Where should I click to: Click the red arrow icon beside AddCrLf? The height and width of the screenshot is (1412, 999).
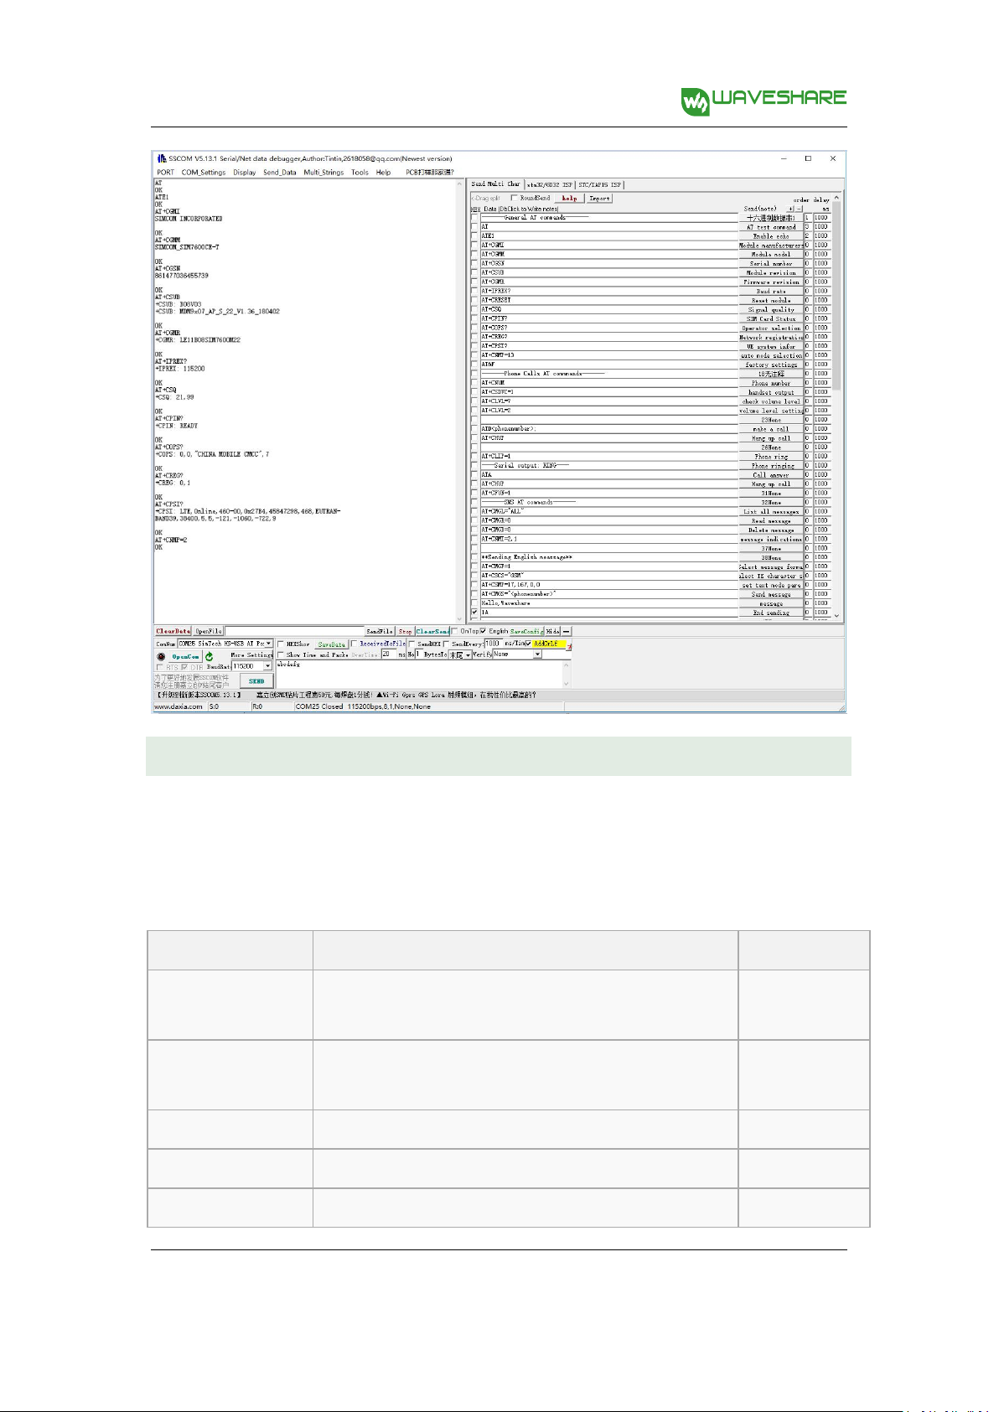tap(569, 646)
